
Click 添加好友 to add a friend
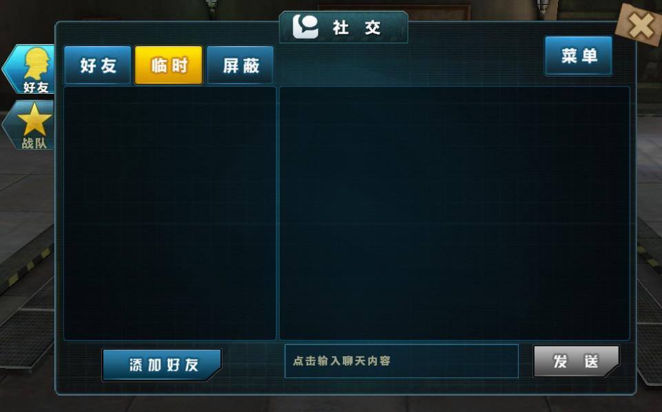(x=162, y=364)
